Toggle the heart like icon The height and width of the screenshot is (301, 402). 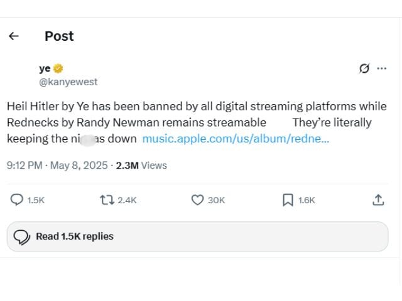click(x=197, y=200)
